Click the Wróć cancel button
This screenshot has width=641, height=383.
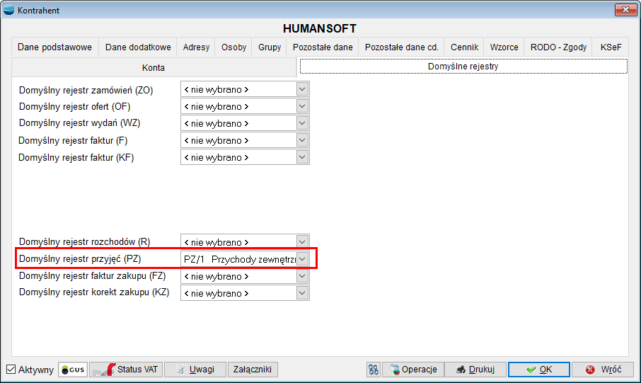[603, 370]
